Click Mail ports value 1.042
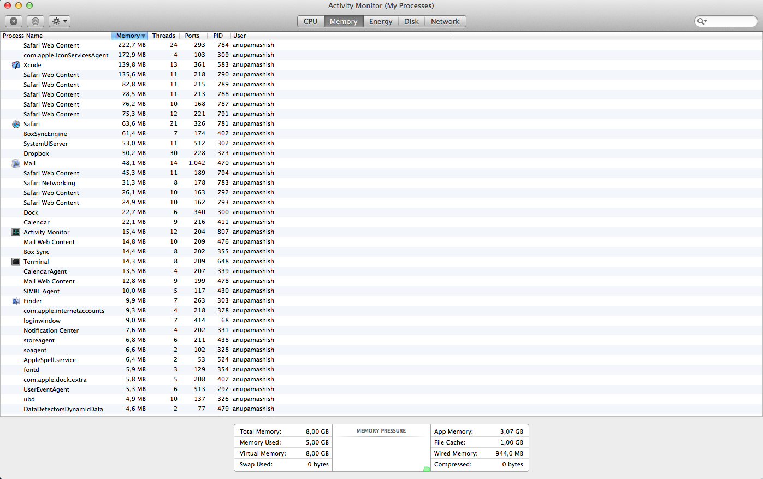 tap(197, 163)
